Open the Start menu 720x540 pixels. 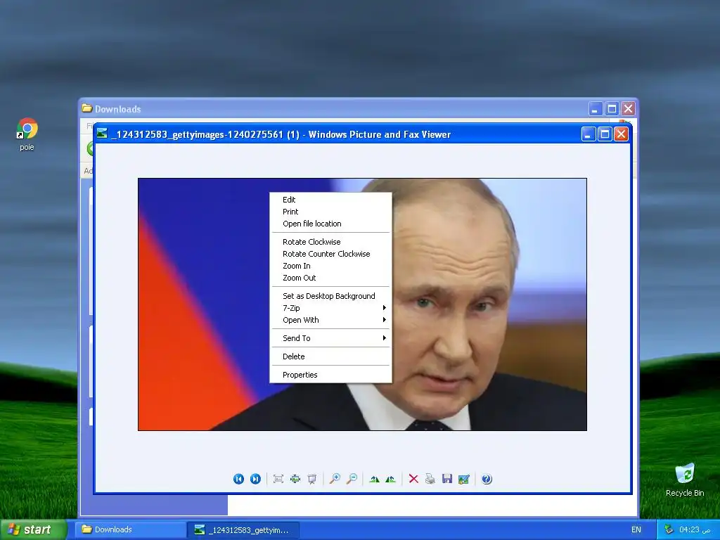(x=33, y=529)
